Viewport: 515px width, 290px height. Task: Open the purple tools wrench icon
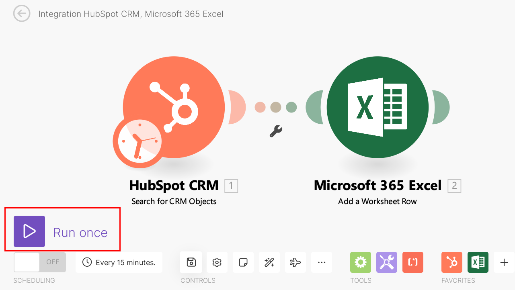[387, 262]
